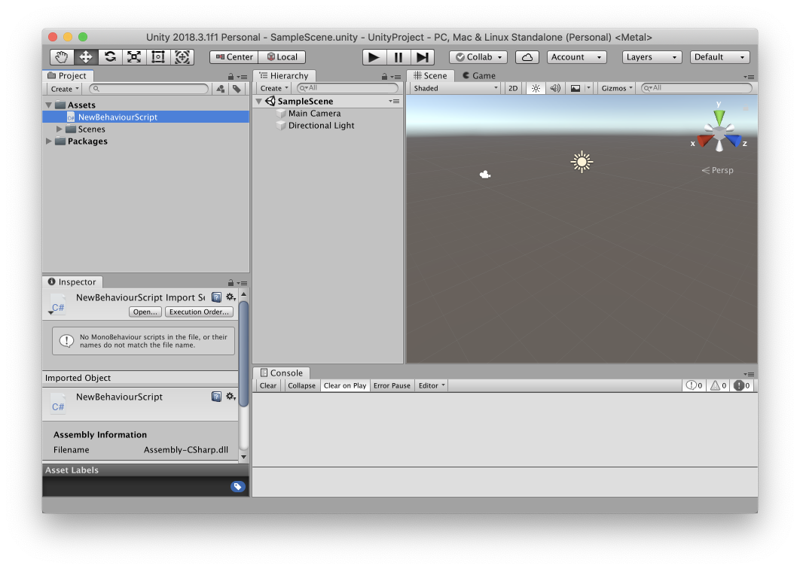
Task: Click the Pause button
Action: click(x=398, y=57)
